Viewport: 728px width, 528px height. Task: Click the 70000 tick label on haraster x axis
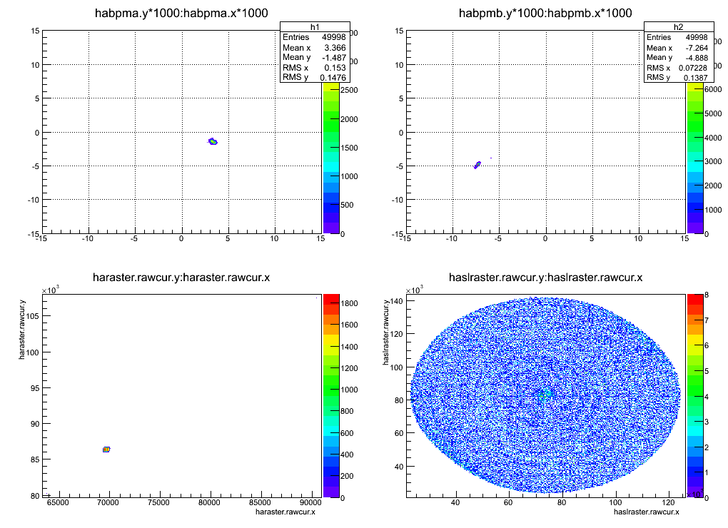(x=108, y=502)
